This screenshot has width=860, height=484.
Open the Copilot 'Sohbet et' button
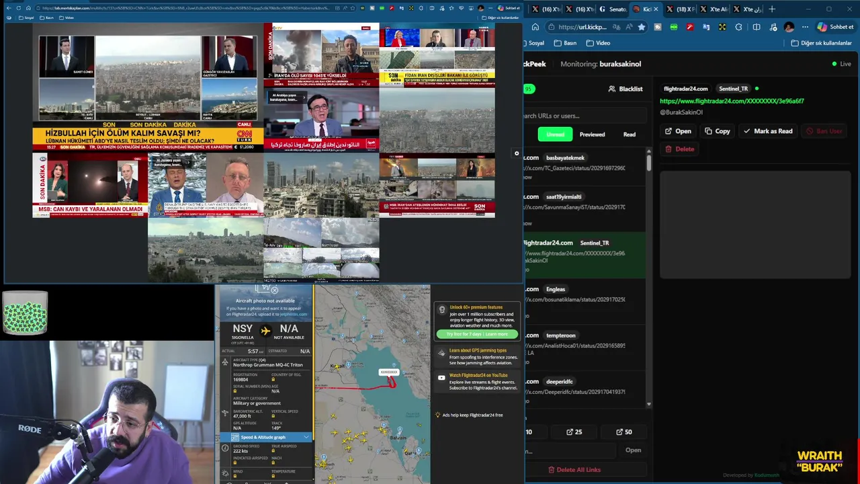(835, 27)
